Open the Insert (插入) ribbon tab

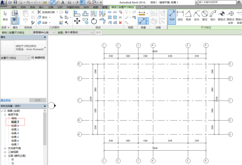click(41, 7)
